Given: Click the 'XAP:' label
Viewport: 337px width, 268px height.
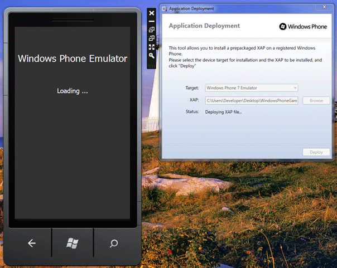Looking at the screenshot, I should pyautogui.click(x=194, y=100).
